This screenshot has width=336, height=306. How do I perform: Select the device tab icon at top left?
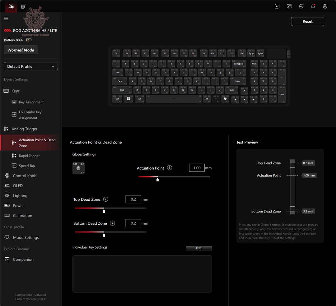coord(11,6)
